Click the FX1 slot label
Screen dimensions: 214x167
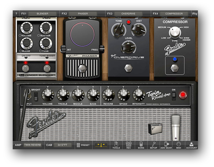click(24, 14)
